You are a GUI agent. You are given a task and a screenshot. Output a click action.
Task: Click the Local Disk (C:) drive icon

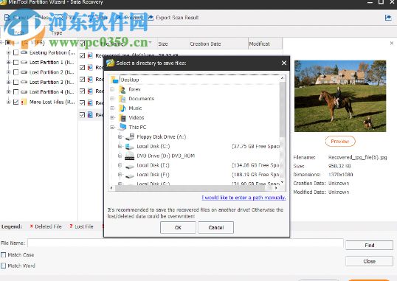130,146
